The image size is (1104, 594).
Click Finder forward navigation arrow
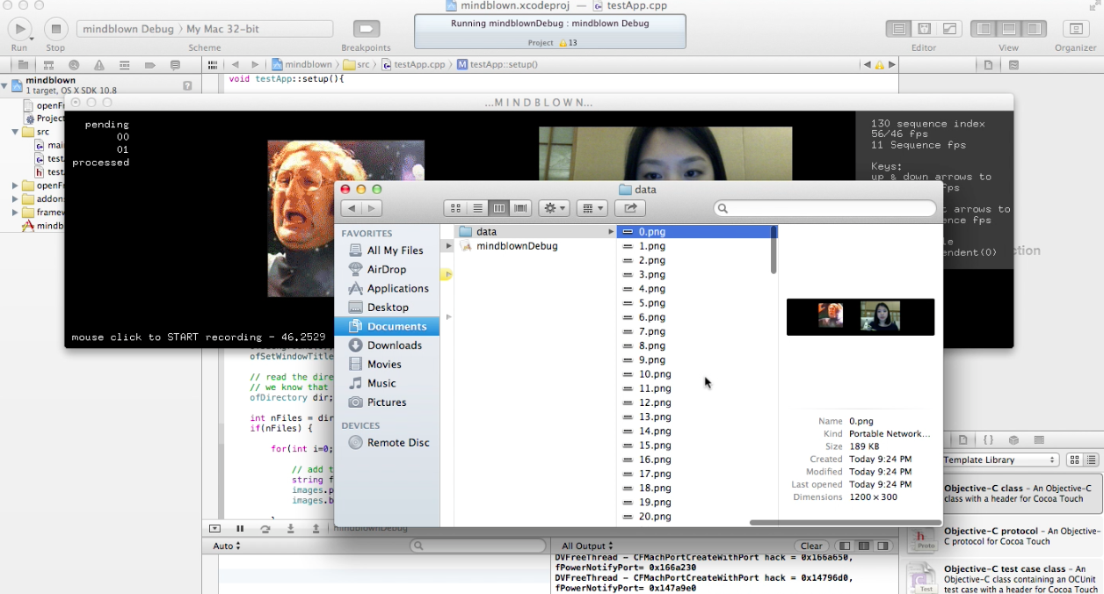(374, 208)
